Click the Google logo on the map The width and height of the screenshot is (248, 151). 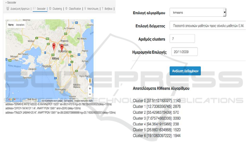11,99
